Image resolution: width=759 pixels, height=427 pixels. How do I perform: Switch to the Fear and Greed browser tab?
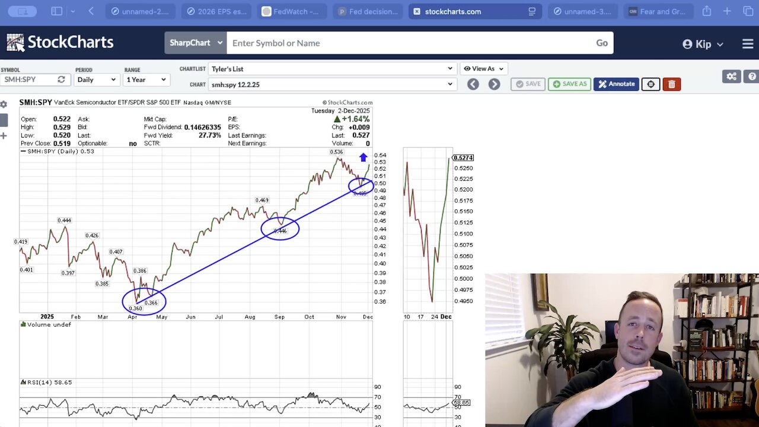(658, 11)
